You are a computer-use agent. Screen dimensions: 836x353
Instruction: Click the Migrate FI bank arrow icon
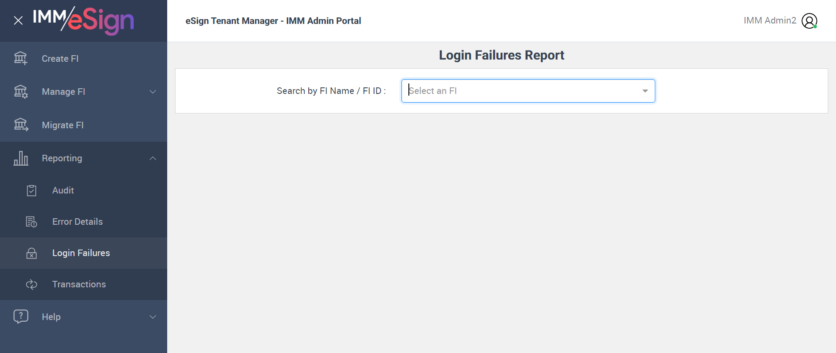click(x=20, y=125)
